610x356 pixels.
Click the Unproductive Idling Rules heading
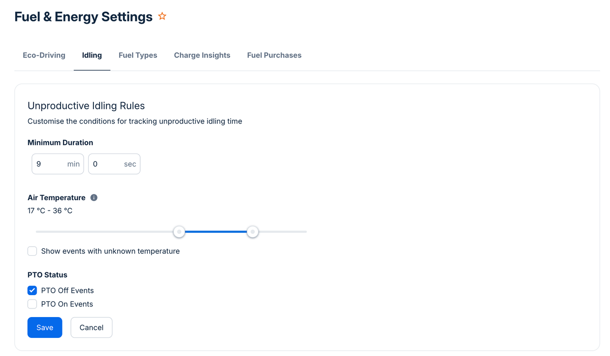click(86, 106)
